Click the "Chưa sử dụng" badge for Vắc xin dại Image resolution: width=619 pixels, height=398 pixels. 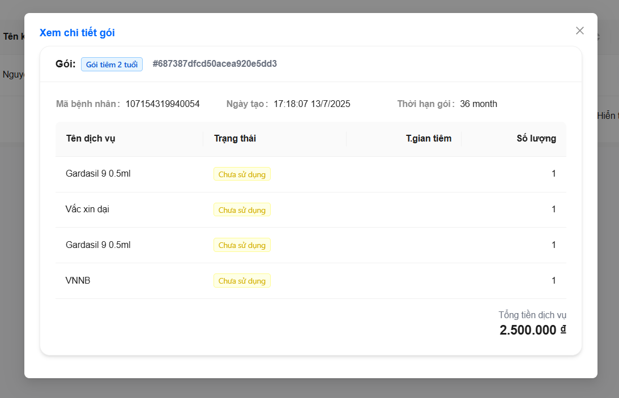[x=242, y=210]
